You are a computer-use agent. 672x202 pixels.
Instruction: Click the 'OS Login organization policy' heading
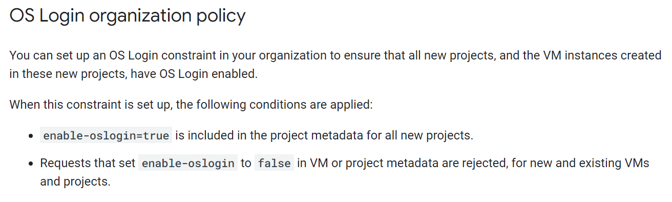[x=128, y=16]
